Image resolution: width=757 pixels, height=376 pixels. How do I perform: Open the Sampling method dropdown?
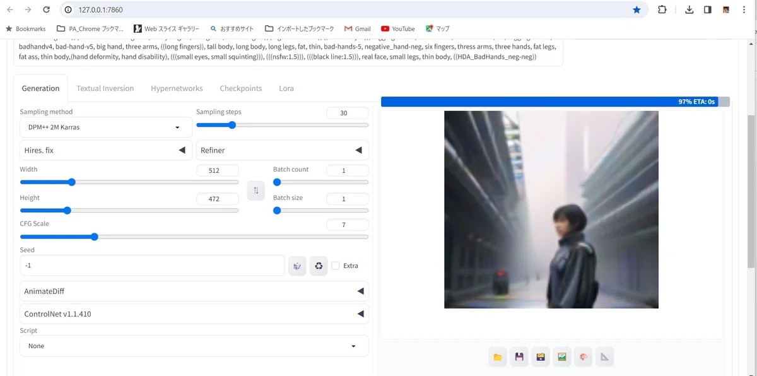(106, 127)
